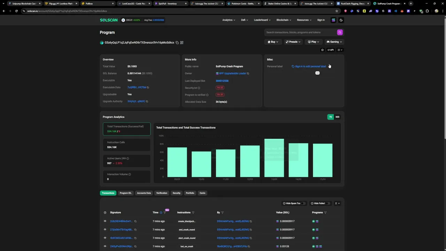
Task: Open the Gaming dropdown
Action: click(x=334, y=42)
